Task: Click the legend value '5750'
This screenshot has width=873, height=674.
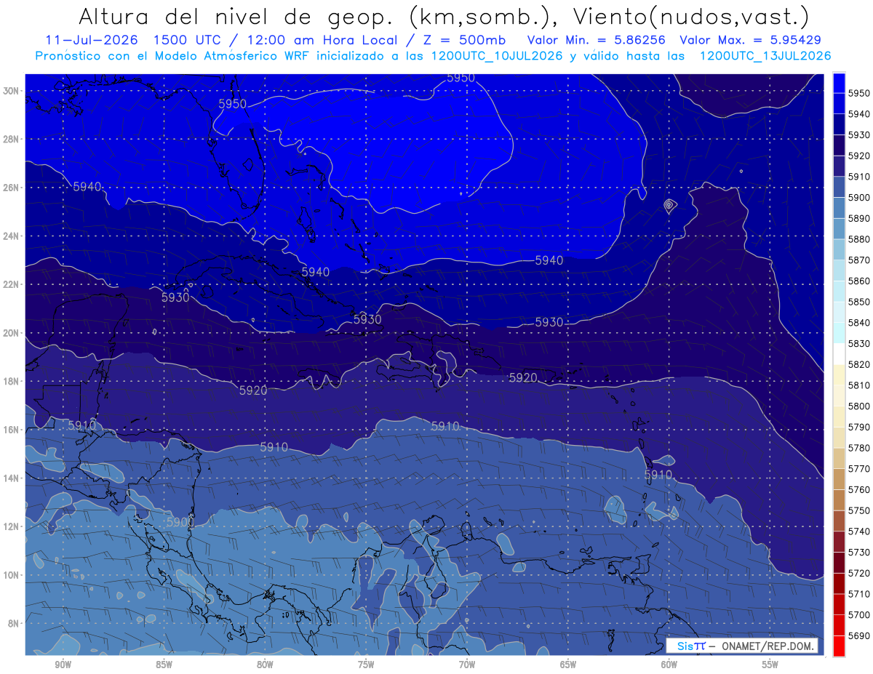Action: click(x=858, y=510)
